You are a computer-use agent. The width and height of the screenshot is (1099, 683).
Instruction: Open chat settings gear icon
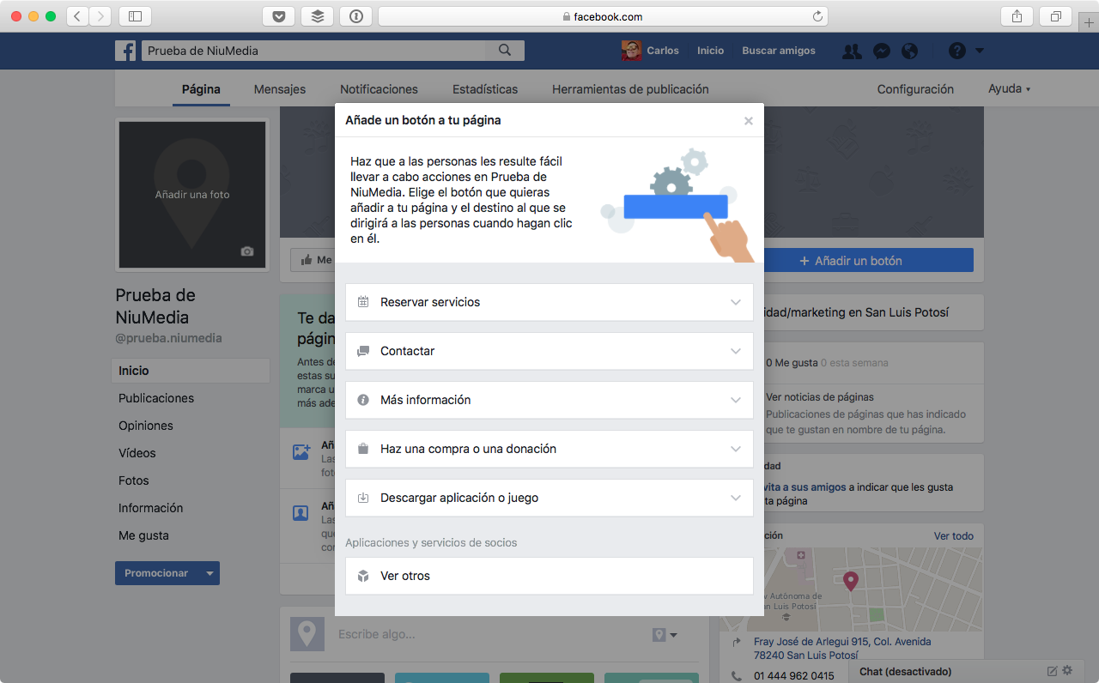tap(1067, 671)
